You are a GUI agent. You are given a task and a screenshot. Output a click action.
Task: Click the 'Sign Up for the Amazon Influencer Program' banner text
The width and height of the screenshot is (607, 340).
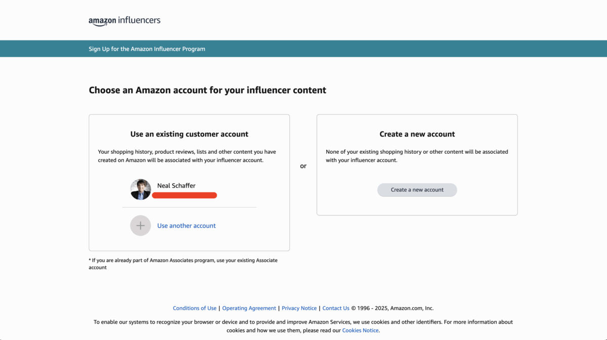(147, 49)
